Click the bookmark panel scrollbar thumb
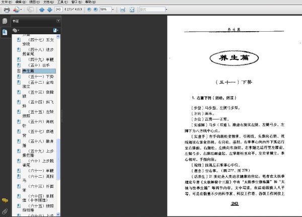Image resolution: width=302 pixels, height=217 pixels. [x=58, y=160]
